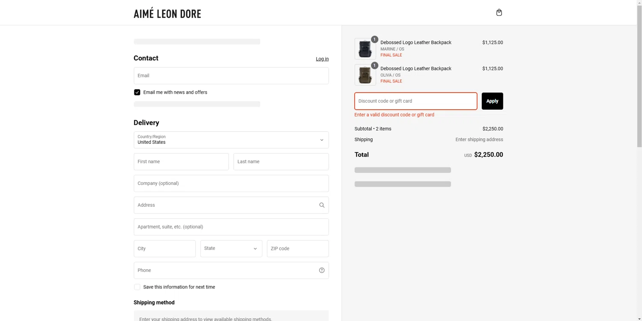The width and height of the screenshot is (642, 321).
Task: Click the Apartment, suite, etc. field
Action: click(231, 227)
